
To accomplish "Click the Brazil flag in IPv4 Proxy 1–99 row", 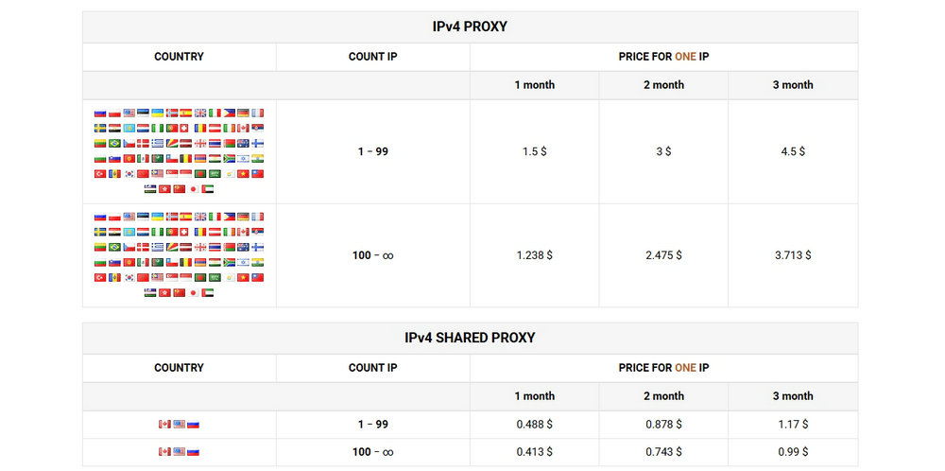I will pos(114,144).
